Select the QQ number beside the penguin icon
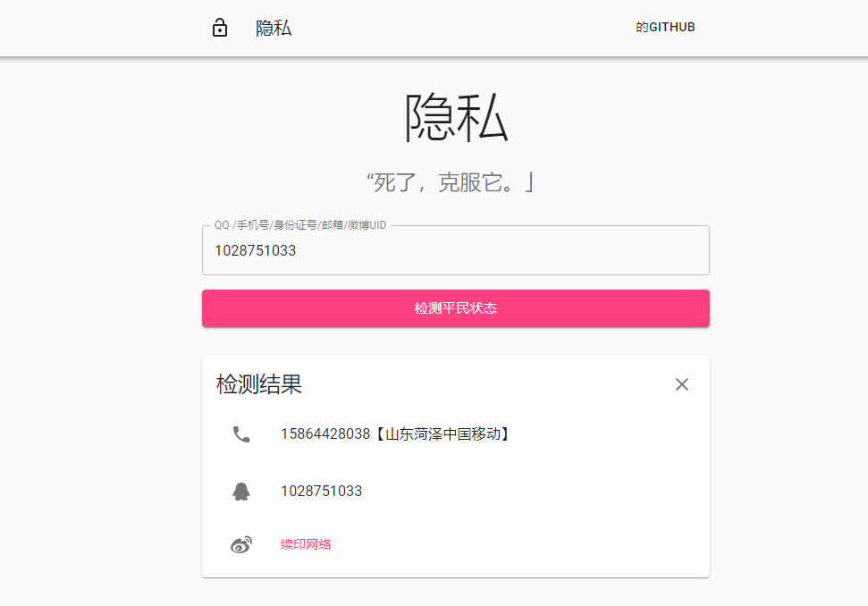The height and width of the screenshot is (606, 868). [322, 491]
